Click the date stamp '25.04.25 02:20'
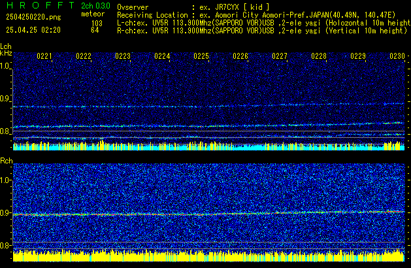 (x=33, y=30)
